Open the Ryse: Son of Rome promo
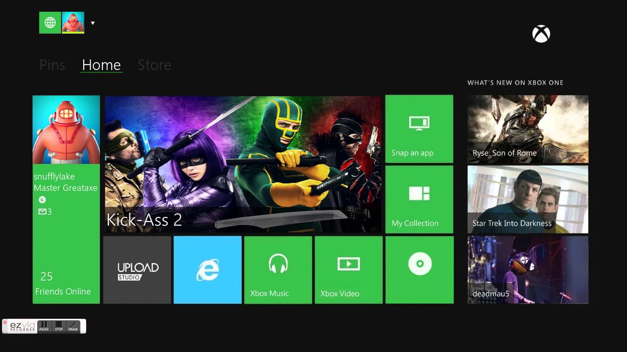The height and width of the screenshot is (352, 627). (x=528, y=129)
